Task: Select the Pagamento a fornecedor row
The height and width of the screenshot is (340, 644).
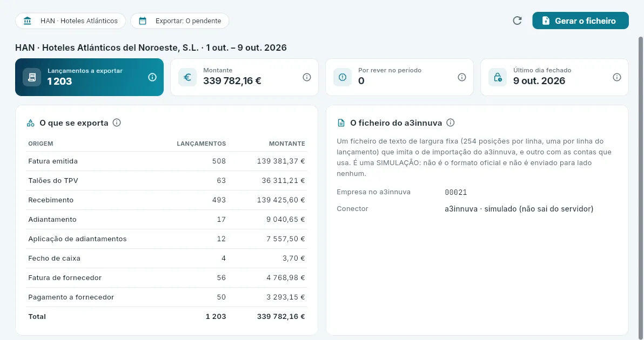Action: point(166,297)
